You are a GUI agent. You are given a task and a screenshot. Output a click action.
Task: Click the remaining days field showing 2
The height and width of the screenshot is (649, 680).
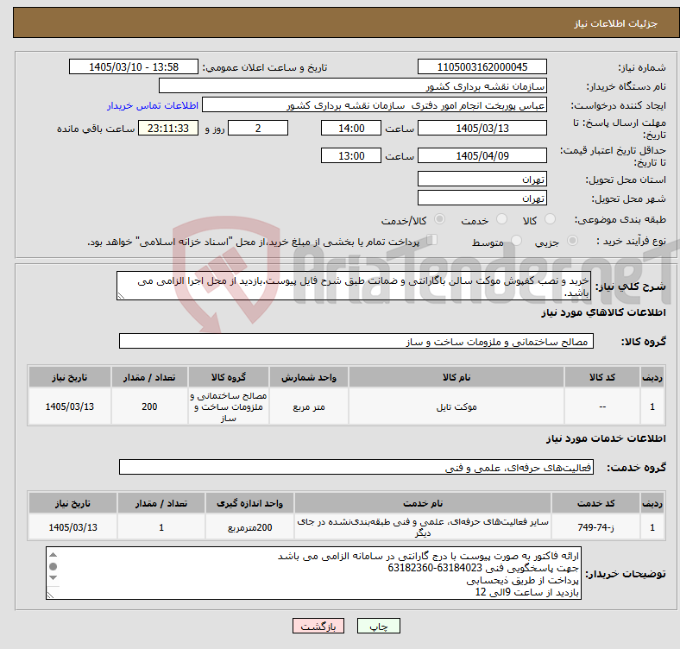[x=258, y=128]
